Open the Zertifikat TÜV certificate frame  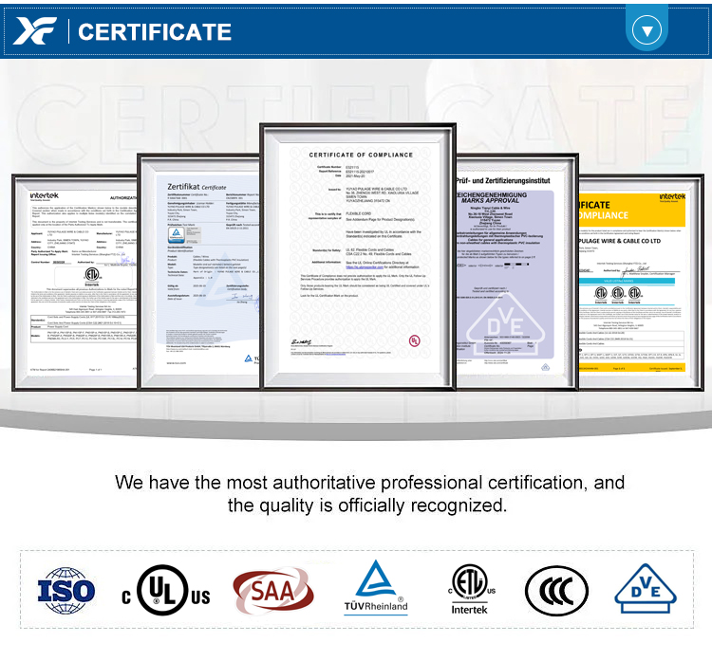pyautogui.click(x=199, y=271)
